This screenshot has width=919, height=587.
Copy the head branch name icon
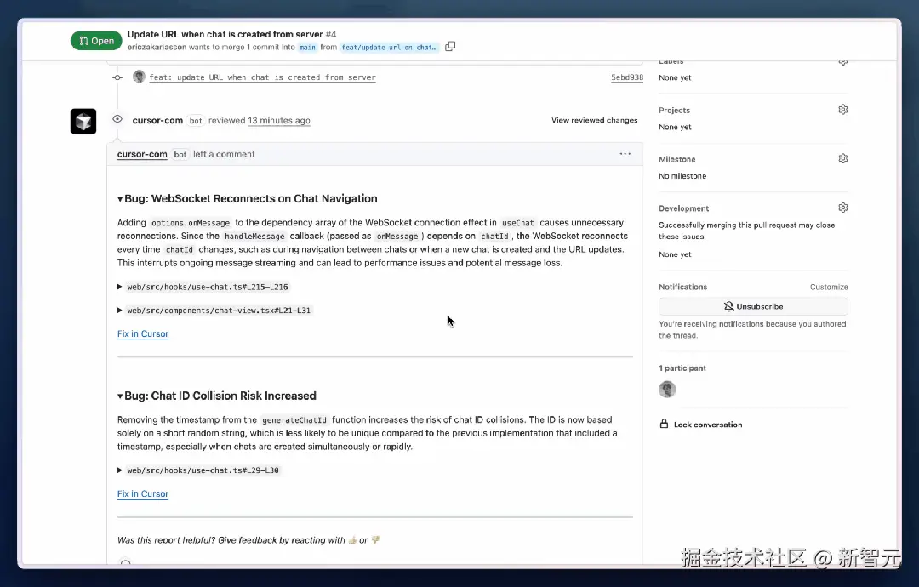(450, 46)
